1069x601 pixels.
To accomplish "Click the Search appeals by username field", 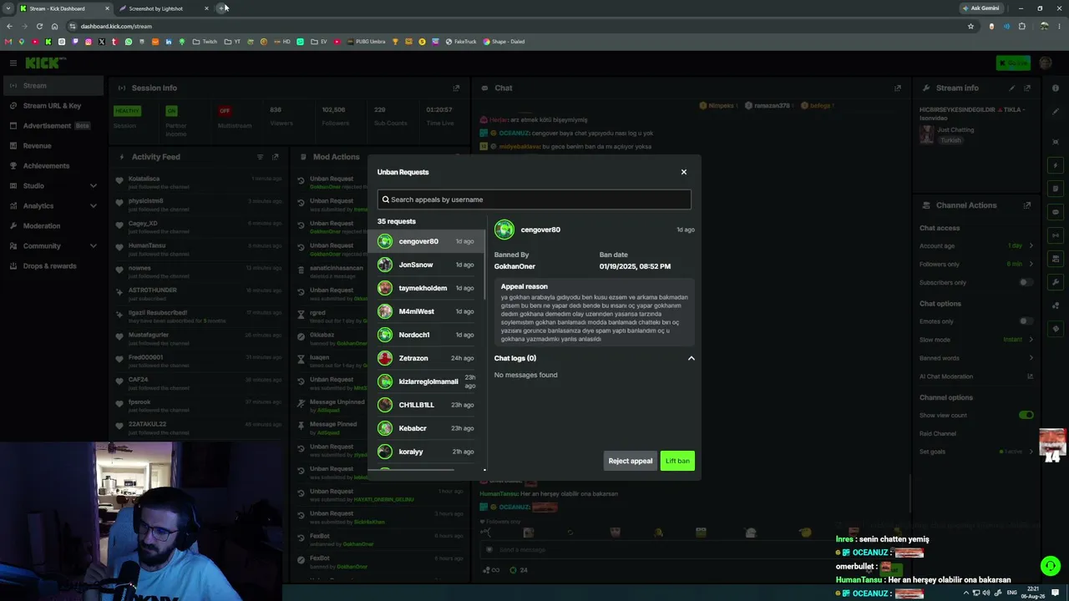I will [534, 199].
